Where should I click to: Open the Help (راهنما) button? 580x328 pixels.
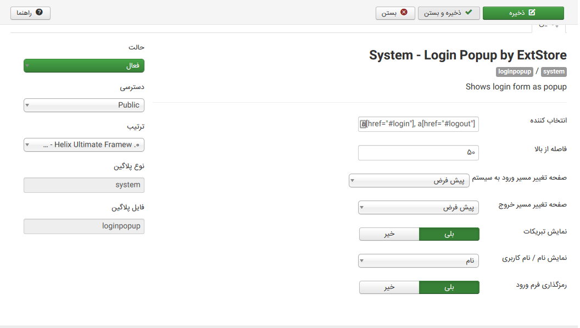click(x=30, y=13)
